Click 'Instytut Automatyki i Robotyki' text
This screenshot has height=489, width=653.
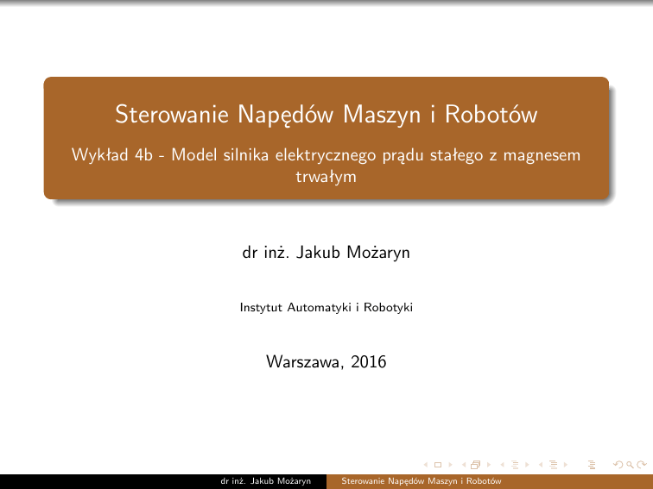click(x=326, y=306)
